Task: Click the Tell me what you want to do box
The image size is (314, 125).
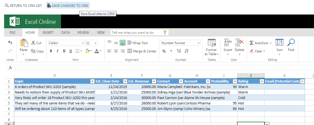Action: 140,32
